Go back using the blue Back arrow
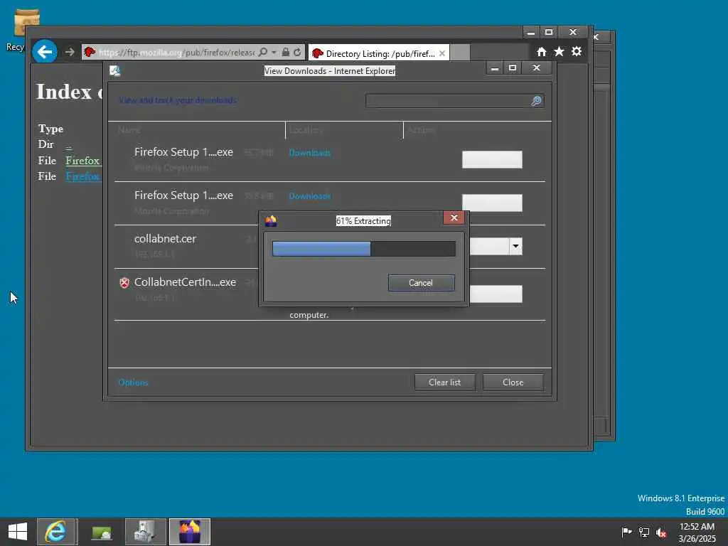728x546 pixels. coord(45,51)
